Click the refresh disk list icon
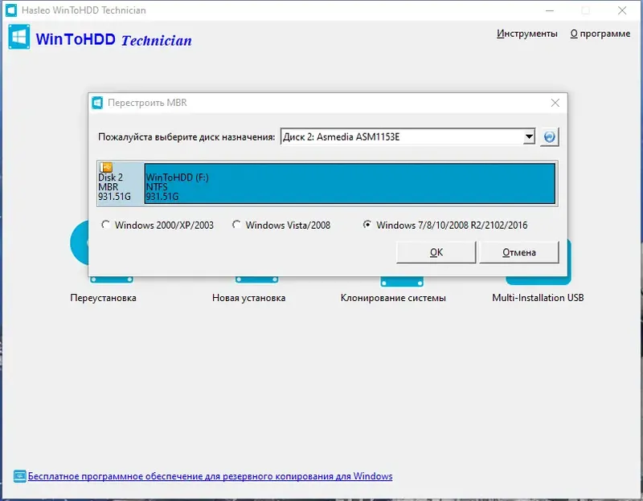Image resolution: width=643 pixels, height=501 pixels. click(550, 136)
